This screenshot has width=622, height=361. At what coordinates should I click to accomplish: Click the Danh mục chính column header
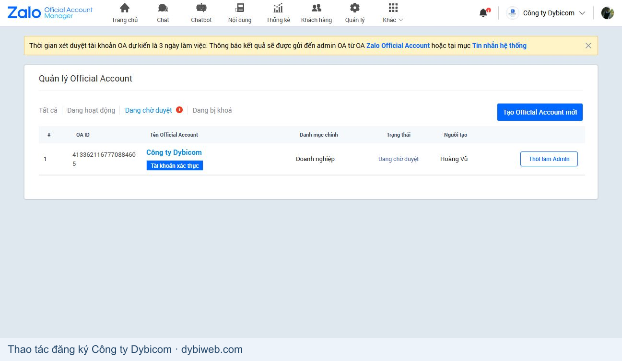pyautogui.click(x=319, y=135)
